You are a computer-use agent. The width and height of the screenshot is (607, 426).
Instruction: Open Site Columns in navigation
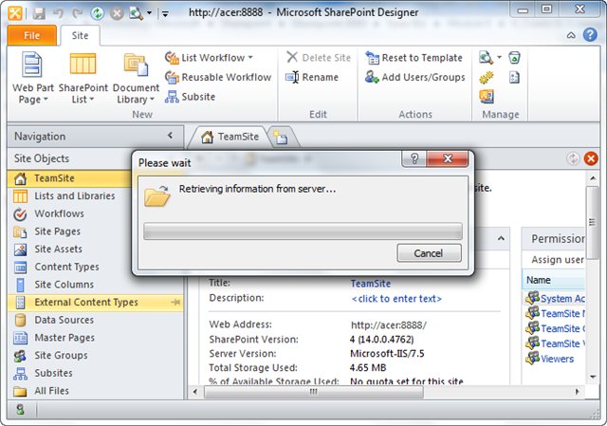click(95, 285)
